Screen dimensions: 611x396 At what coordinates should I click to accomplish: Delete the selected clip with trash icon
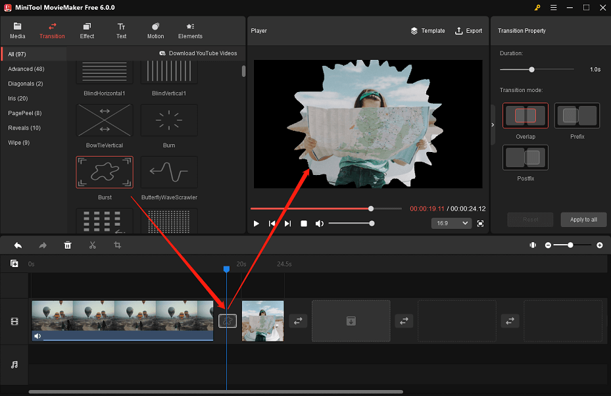point(68,245)
